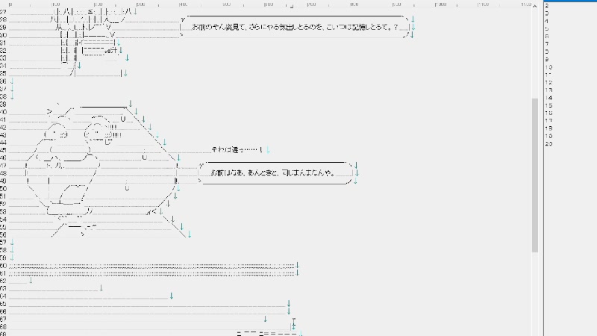Click the dotted separator line on row 61
Screen dimensions: 597x336
tap(149, 273)
